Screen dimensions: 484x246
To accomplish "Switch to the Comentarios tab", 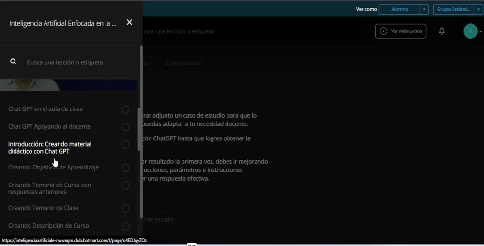I will coord(182,63).
